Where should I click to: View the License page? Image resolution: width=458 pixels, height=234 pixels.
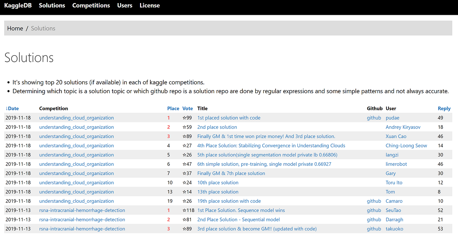pyautogui.click(x=149, y=5)
